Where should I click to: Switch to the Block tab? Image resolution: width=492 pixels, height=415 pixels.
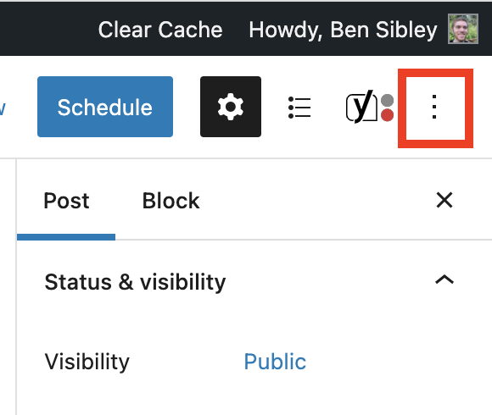coord(171,201)
